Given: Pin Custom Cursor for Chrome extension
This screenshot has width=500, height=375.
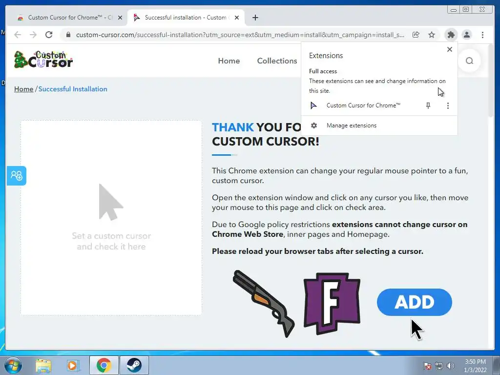Looking at the screenshot, I should (x=428, y=105).
